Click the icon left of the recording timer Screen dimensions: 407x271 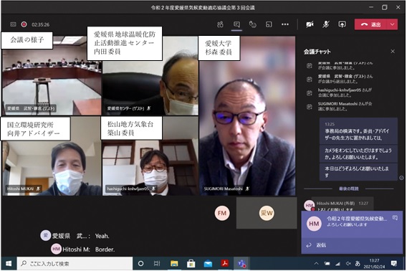point(13,24)
